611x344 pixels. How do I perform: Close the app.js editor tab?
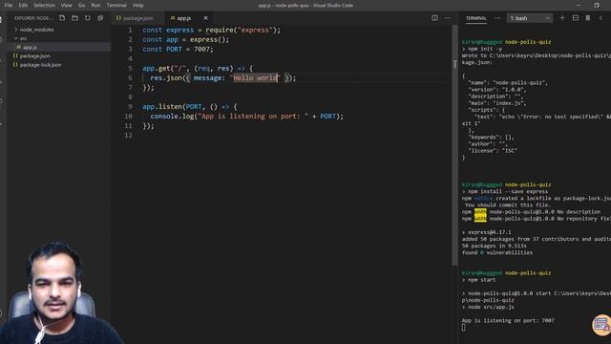(x=206, y=18)
